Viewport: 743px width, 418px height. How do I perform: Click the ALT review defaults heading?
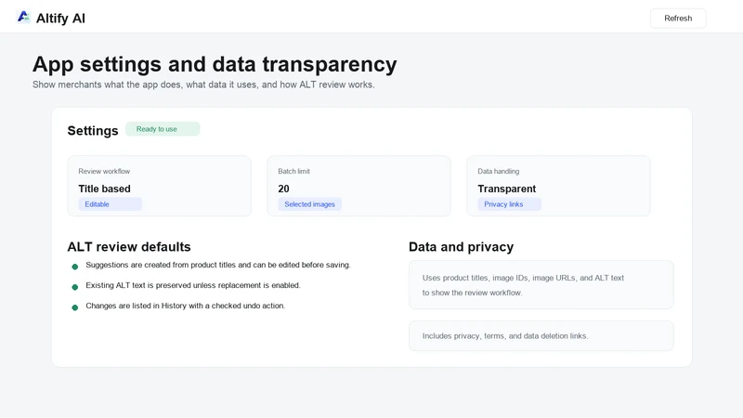pos(129,247)
